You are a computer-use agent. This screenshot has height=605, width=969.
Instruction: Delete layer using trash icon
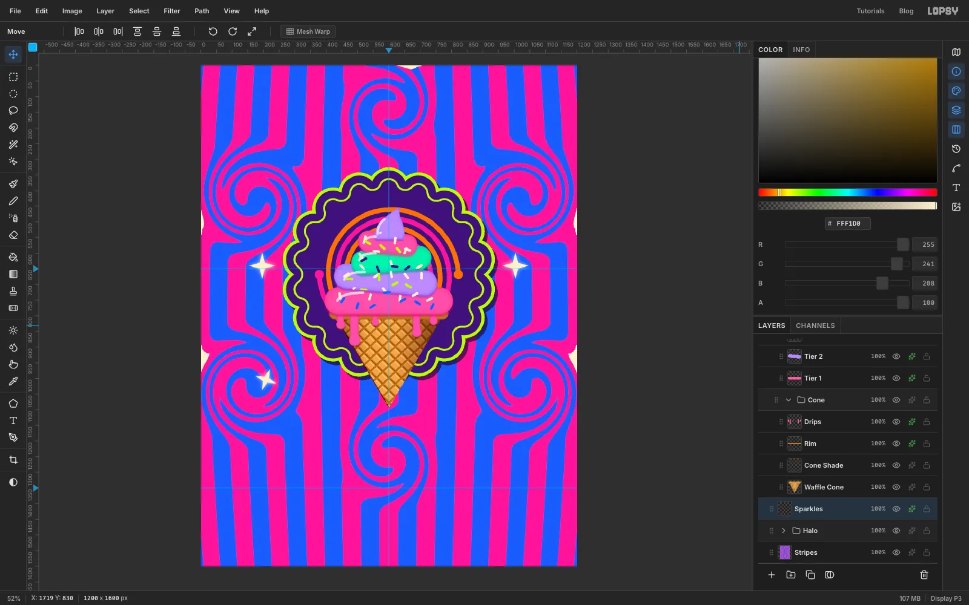tap(924, 575)
